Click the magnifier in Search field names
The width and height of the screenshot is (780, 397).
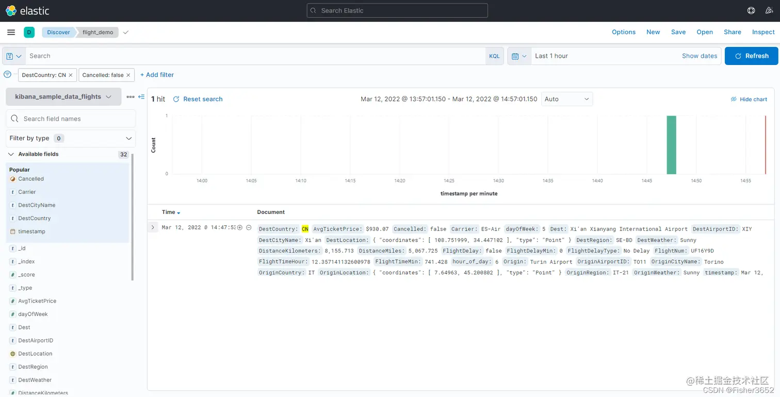tap(15, 119)
